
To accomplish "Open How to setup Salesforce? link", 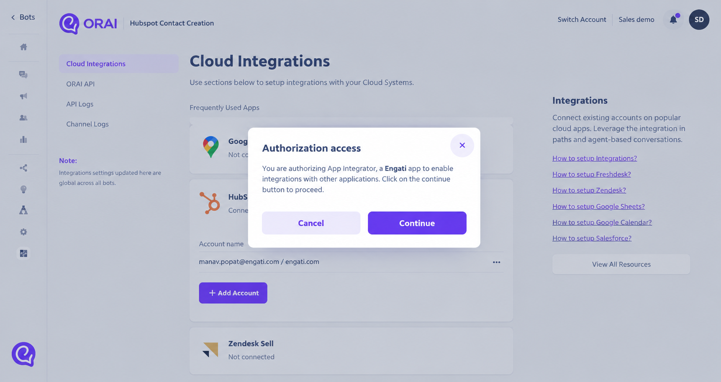I will (x=592, y=238).
